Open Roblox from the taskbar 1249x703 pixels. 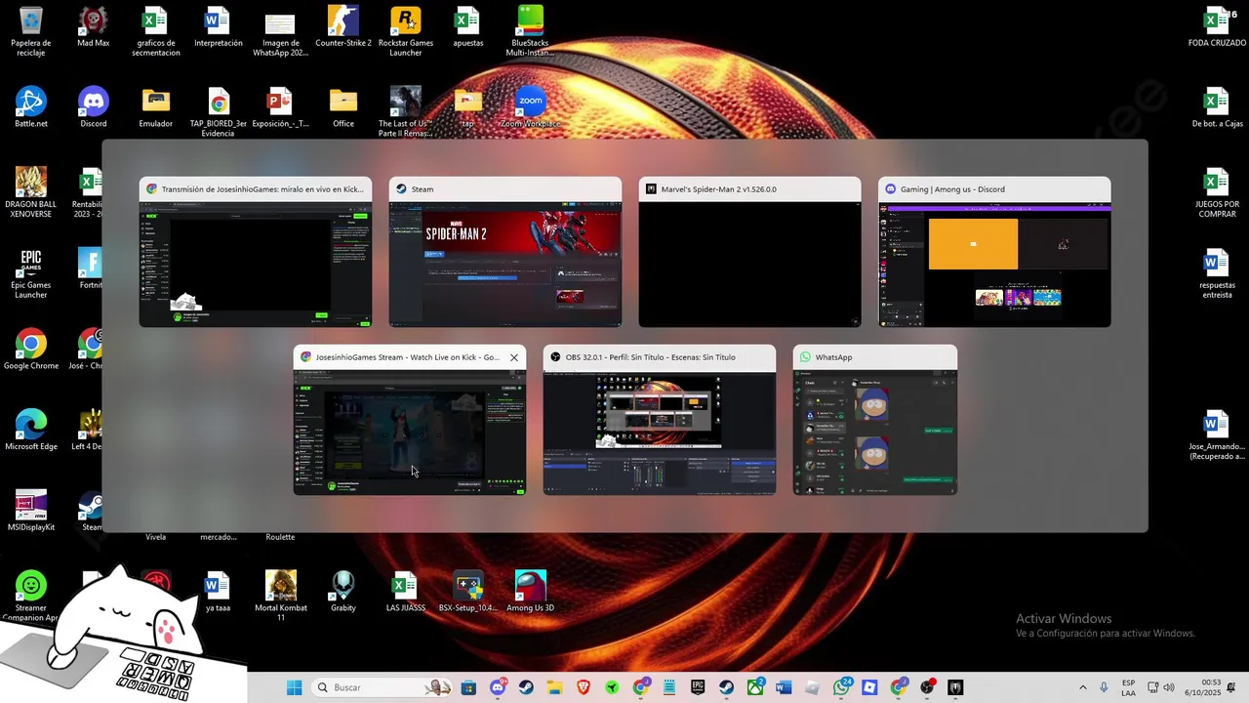pos(869,687)
